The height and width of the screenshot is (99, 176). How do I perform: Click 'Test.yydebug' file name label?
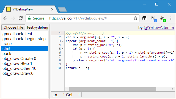pyautogui.click(x=37, y=28)
